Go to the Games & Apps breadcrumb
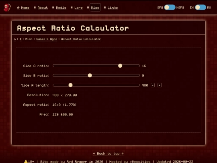 click(x=47, y=39)
